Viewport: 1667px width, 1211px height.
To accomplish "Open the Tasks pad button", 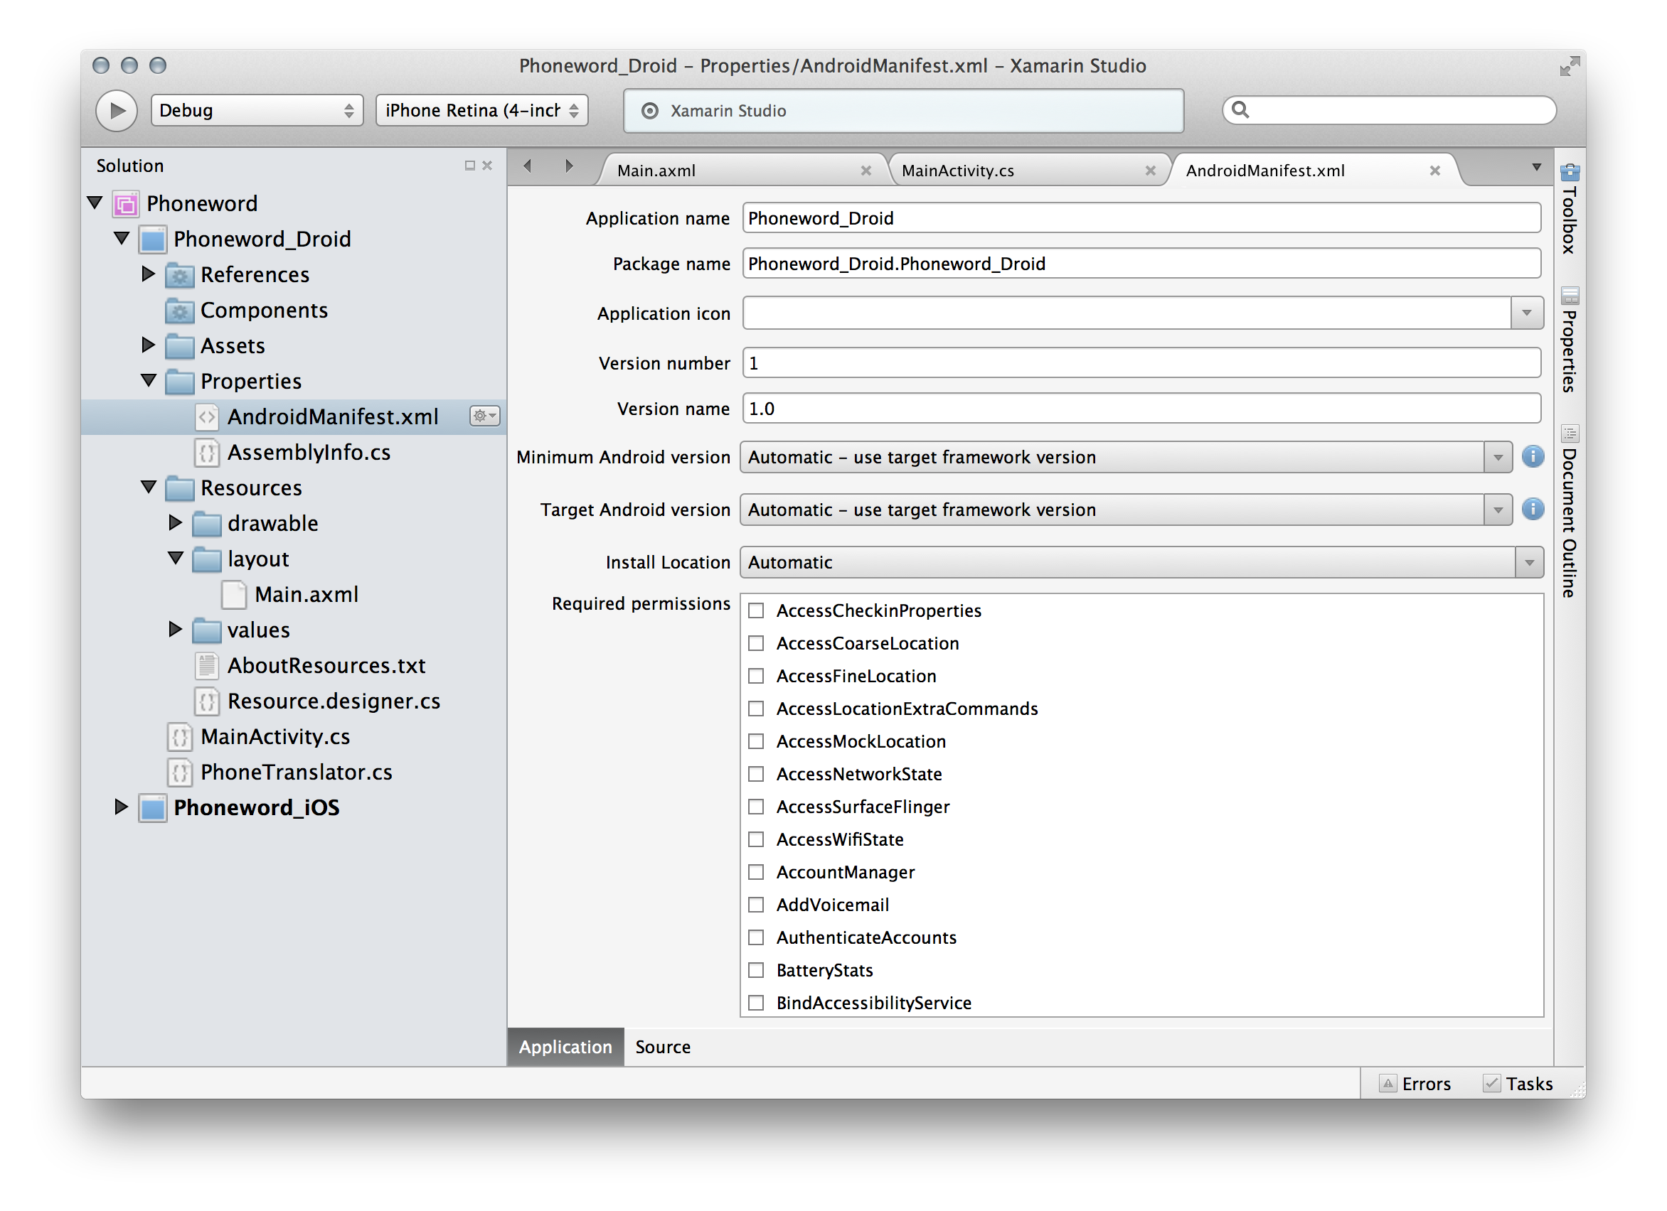I will pos(1518,1083).
